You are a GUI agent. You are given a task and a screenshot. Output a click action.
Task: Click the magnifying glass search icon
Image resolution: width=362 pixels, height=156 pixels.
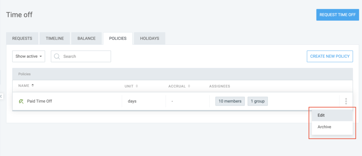point(57,56)
